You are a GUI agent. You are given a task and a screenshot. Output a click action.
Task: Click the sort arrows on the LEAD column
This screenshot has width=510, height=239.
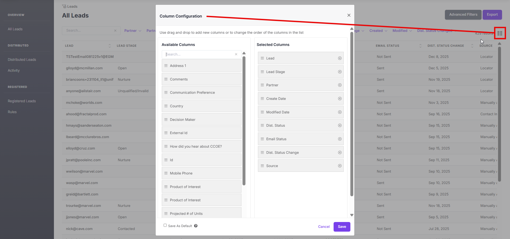pos(109,46)
